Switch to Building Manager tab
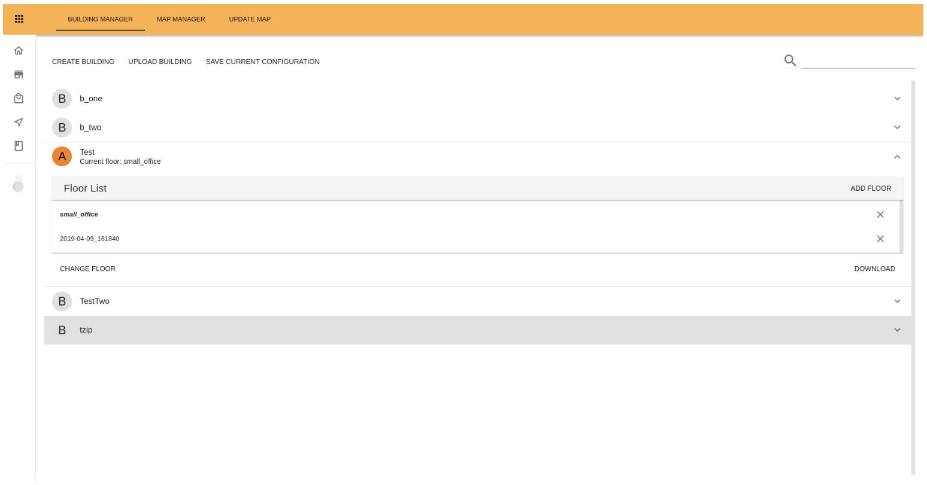Viewport: 927px width, 485px height. tap(100, 19)
